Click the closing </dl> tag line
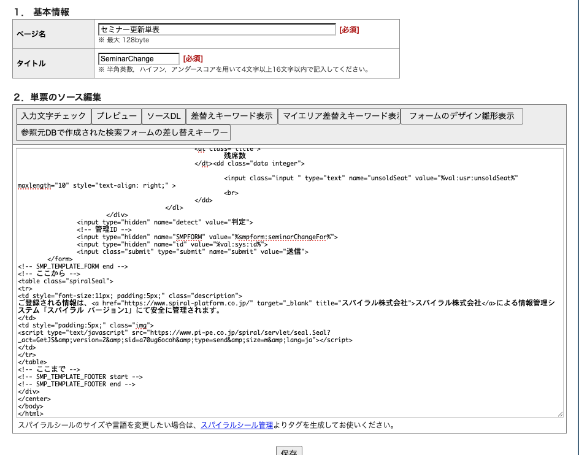 coord(174,207)
